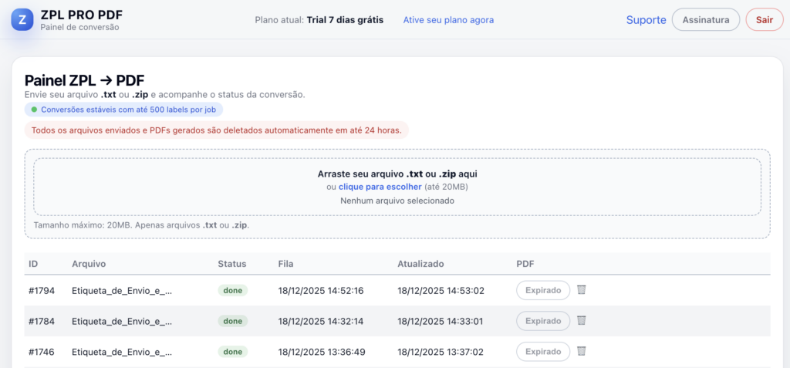Click the Arquivo column header
The width and height of the screenshot is (790, 368).
pyautogui.click(x=89, y=264)
